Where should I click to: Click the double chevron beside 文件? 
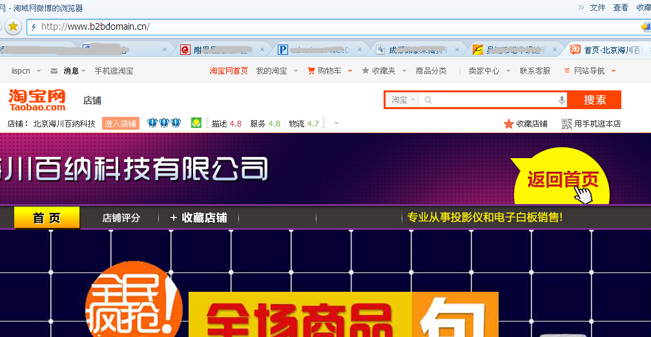point(581,8)
